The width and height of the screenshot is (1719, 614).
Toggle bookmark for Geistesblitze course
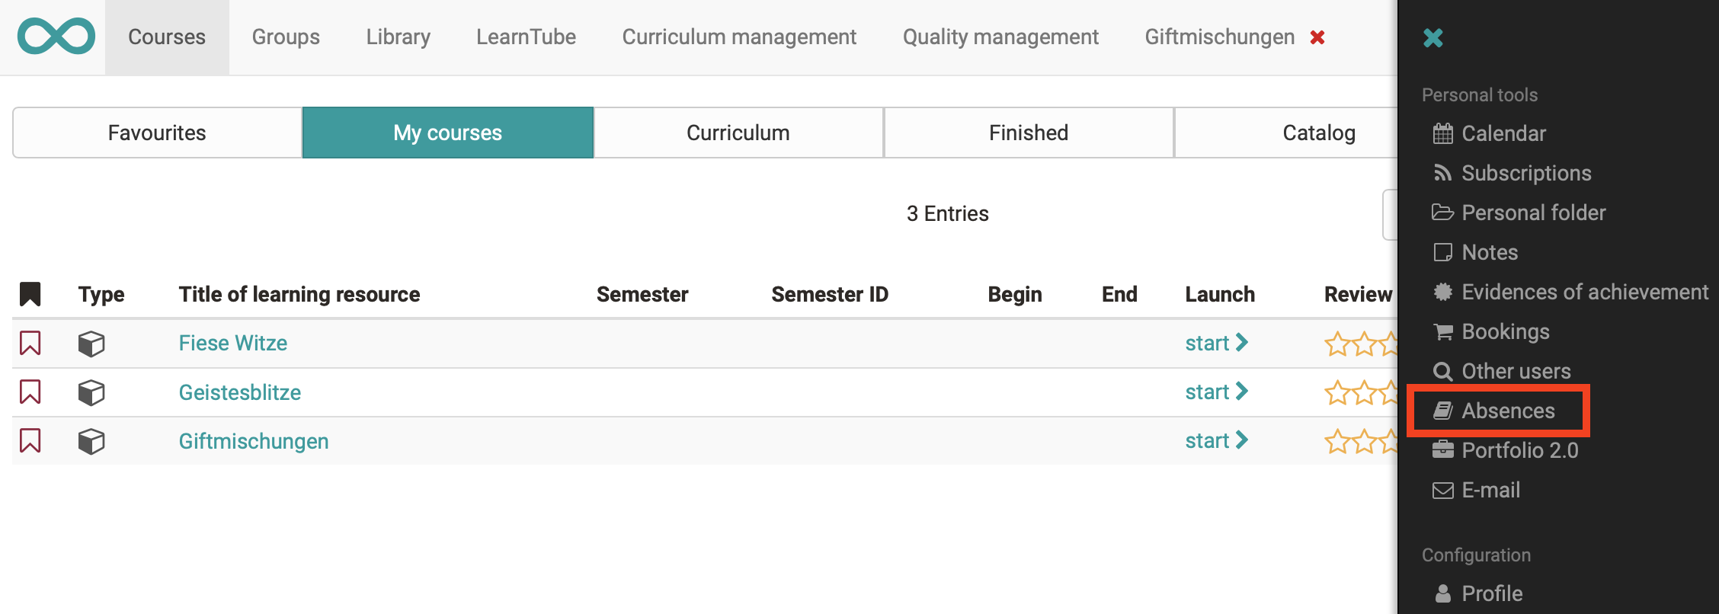30,392
